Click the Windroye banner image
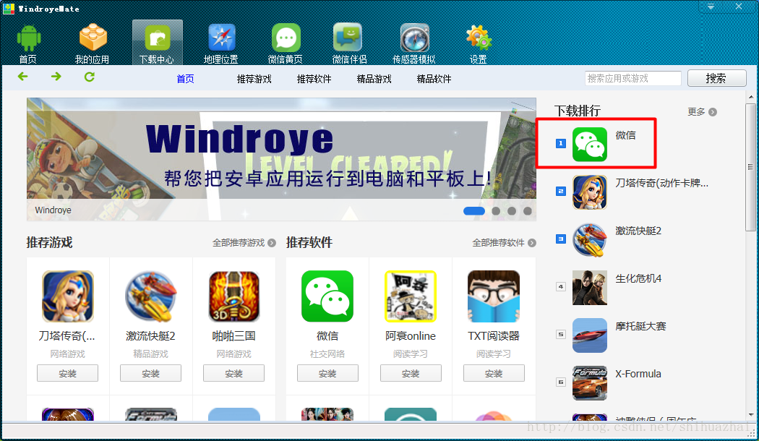The width and height of the screenshot is (759, 441). point(281,159)
